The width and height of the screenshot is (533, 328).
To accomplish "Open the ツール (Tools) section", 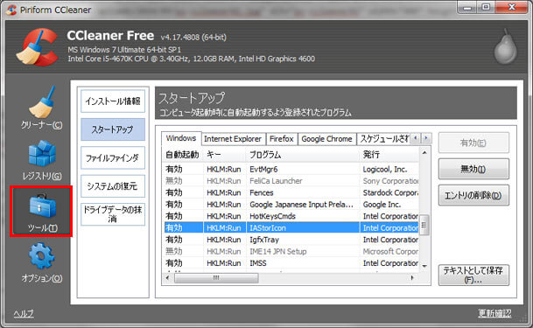I will tap(41, 211).
